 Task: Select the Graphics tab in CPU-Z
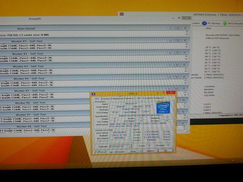tap(149, 98)
